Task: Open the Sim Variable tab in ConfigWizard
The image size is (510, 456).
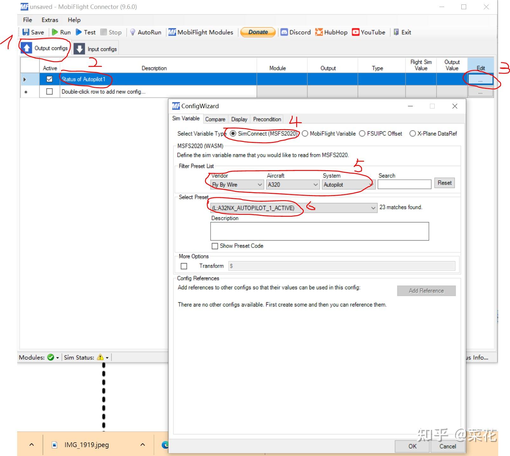Action: [186, 119]
